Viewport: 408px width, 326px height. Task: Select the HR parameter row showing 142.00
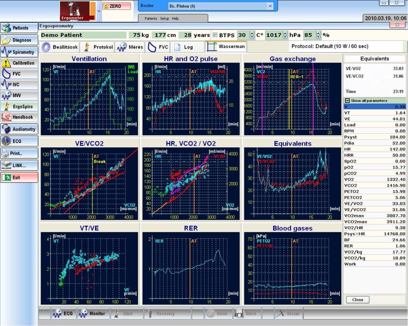click(375, 149)
